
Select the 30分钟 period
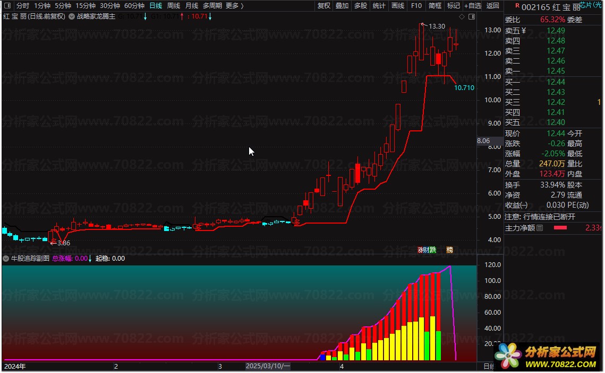[110, 6]
